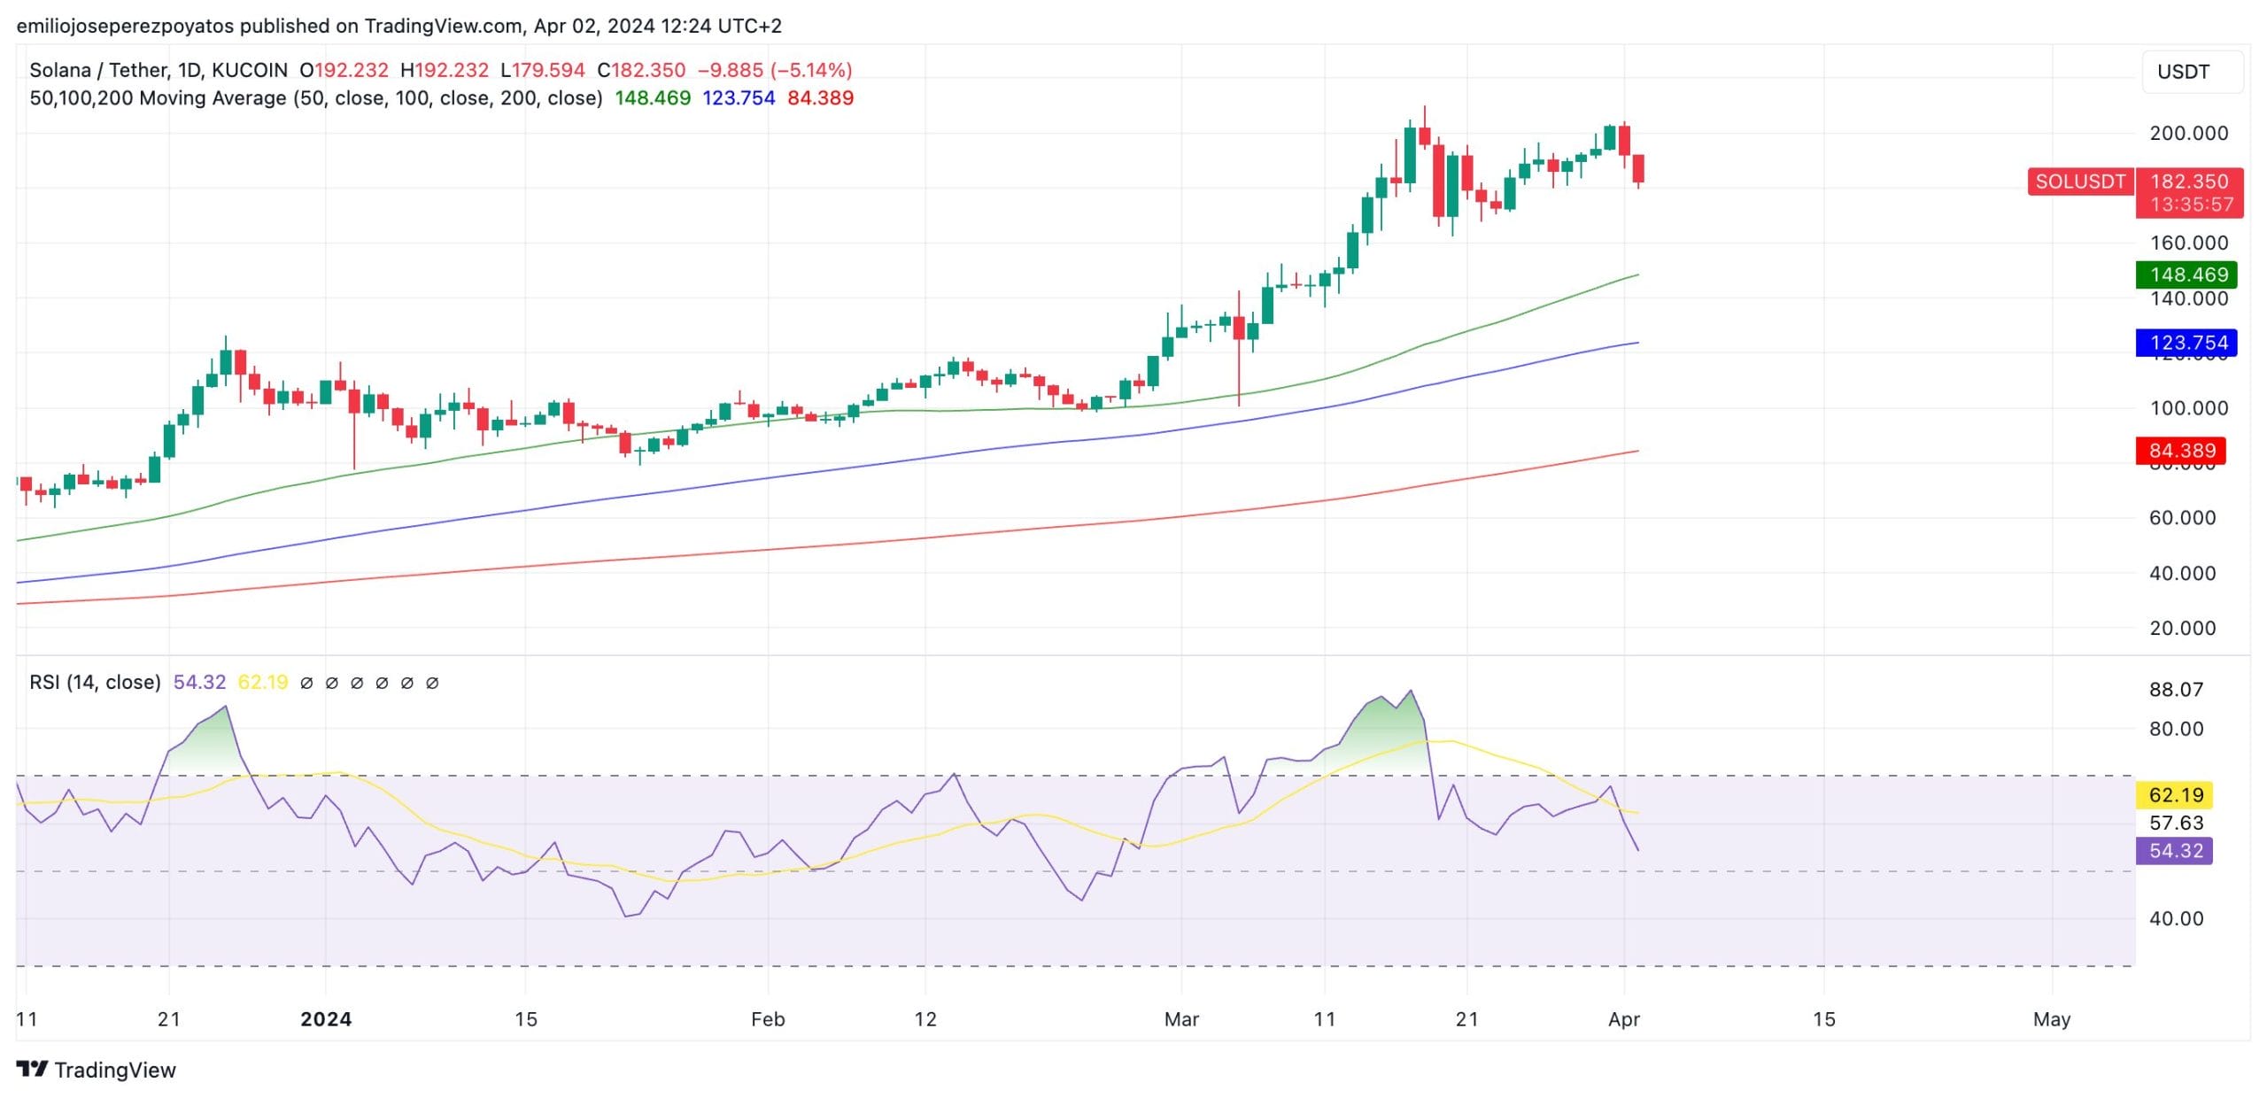Click the bold 2024 label on time axis
The width and height of the screenshot is (2267, 1098).
pos(326,1019)
